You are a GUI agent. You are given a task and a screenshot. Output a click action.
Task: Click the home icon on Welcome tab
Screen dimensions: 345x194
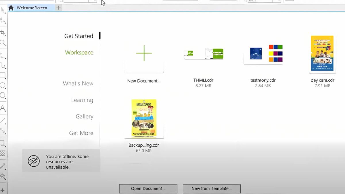11,8
